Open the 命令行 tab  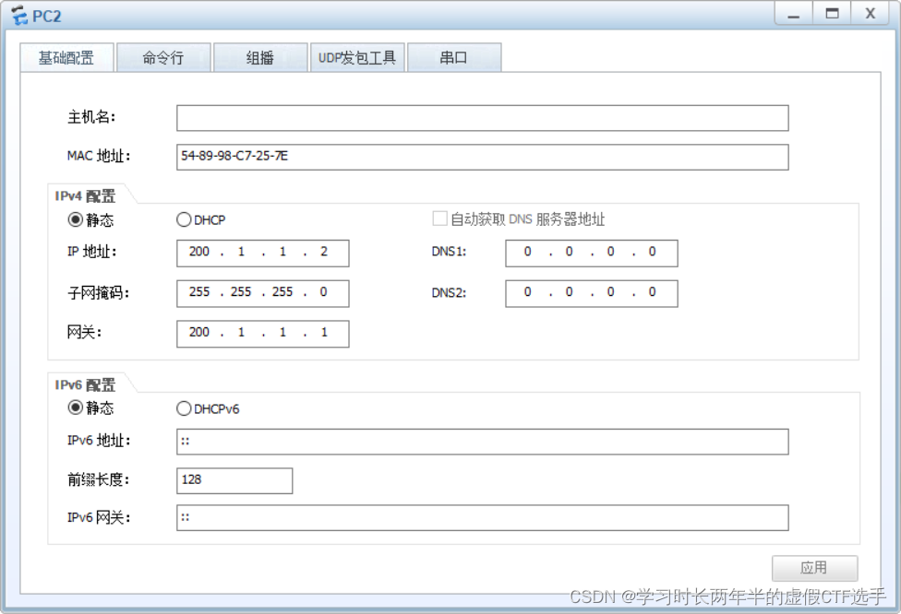163,57
